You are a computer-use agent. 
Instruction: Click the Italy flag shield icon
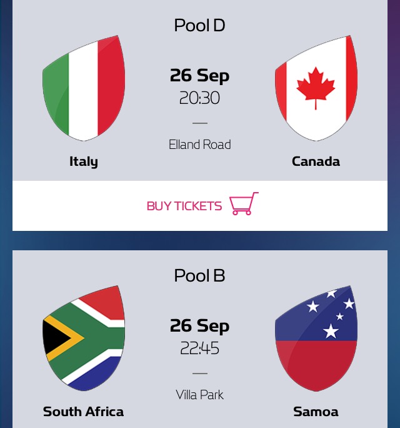(x=84, y=88)
